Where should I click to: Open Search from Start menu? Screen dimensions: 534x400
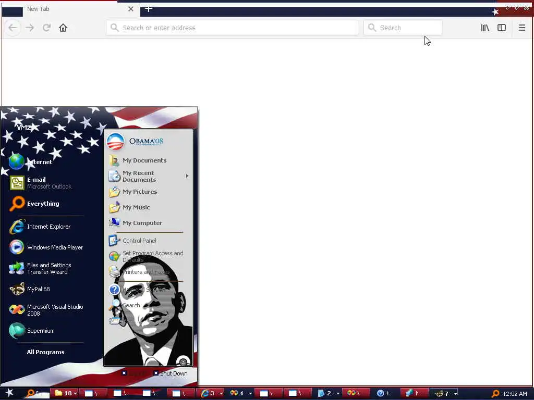pyautogui.click(x=125, y=305)
